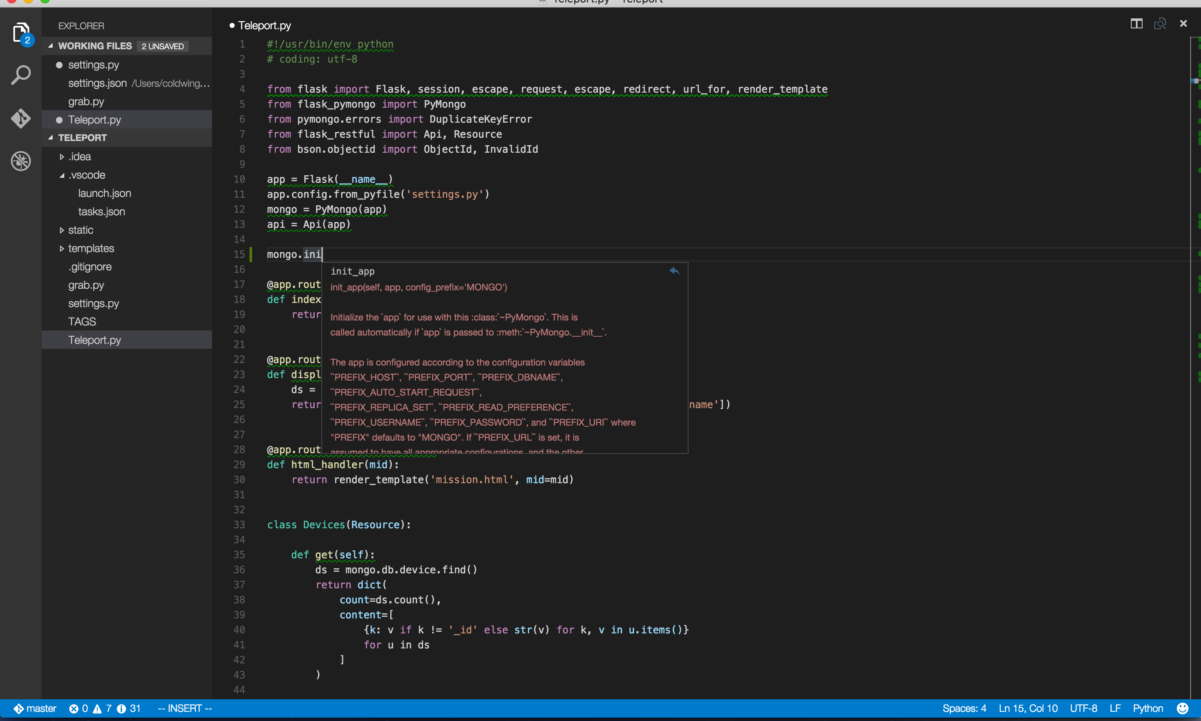Click the editor scrollbar on the right
The width and height of the screenshot is (1201, 721).
(1195, 194)
